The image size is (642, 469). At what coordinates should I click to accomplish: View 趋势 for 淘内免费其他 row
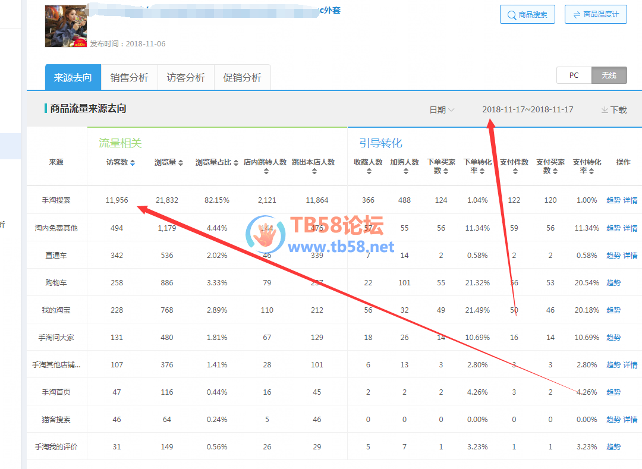click(x=613, y=228)
